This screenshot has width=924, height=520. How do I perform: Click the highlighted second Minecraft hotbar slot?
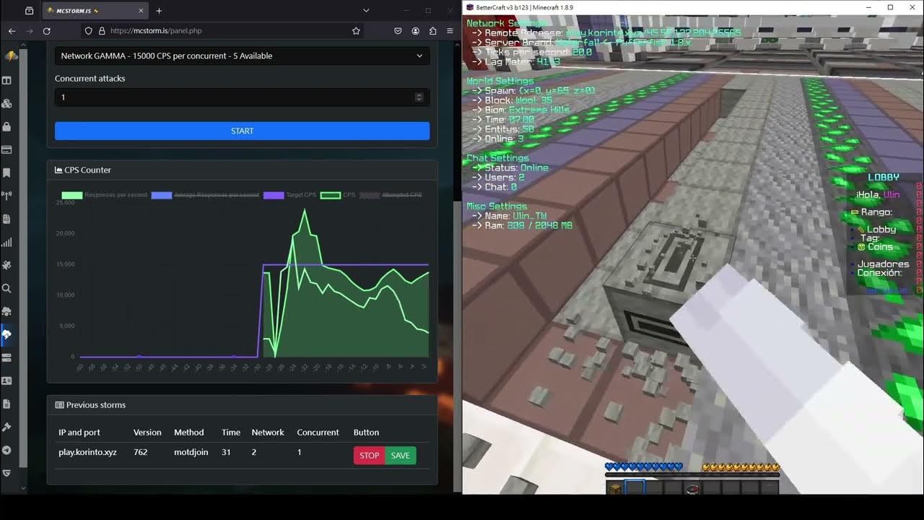(x=635, y=488)
